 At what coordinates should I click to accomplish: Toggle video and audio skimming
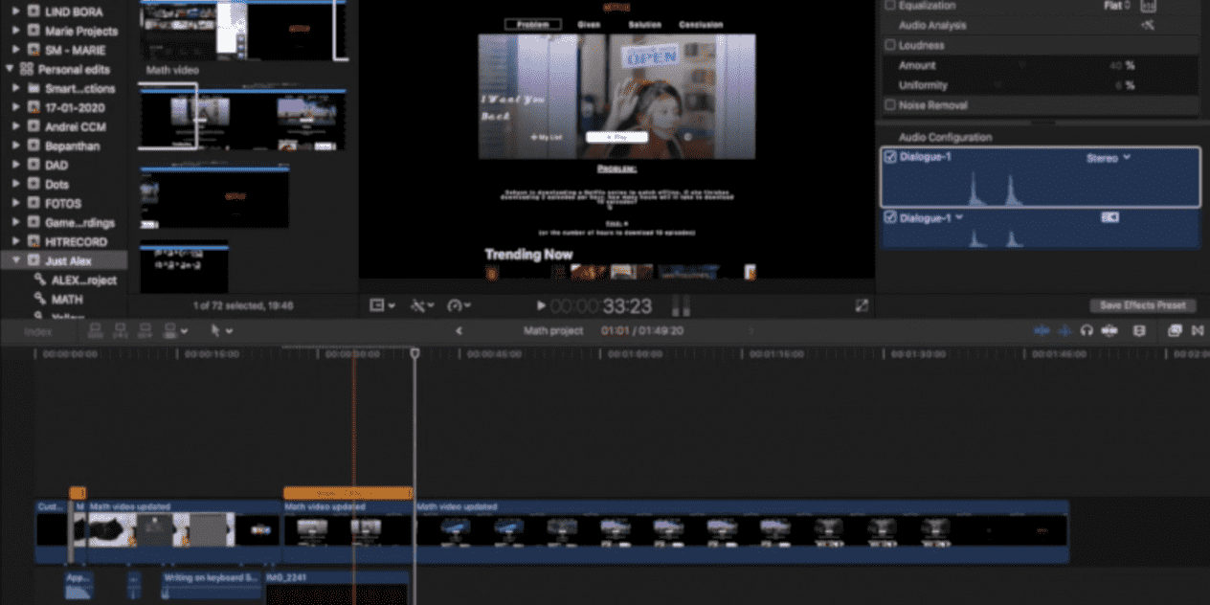click(x=1042, y=331)
